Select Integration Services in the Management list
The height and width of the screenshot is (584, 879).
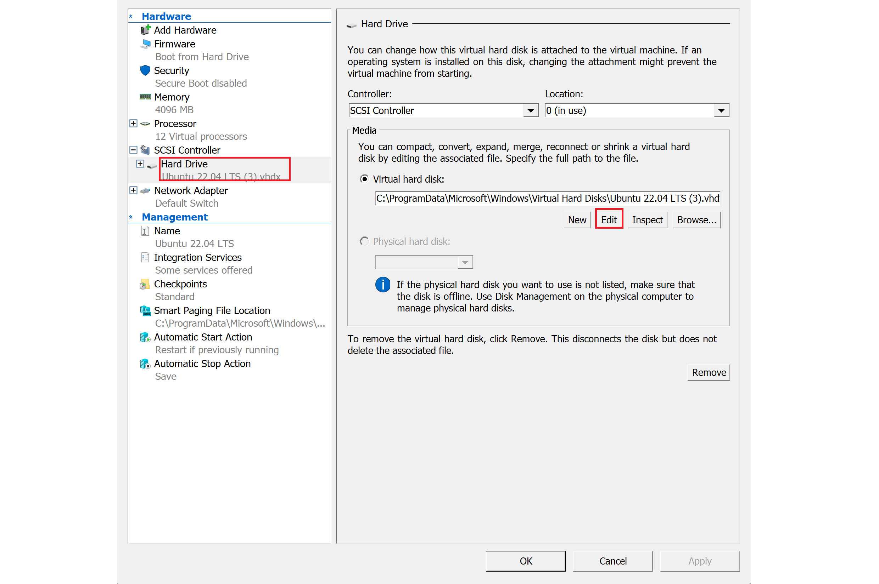pos(197,257)
